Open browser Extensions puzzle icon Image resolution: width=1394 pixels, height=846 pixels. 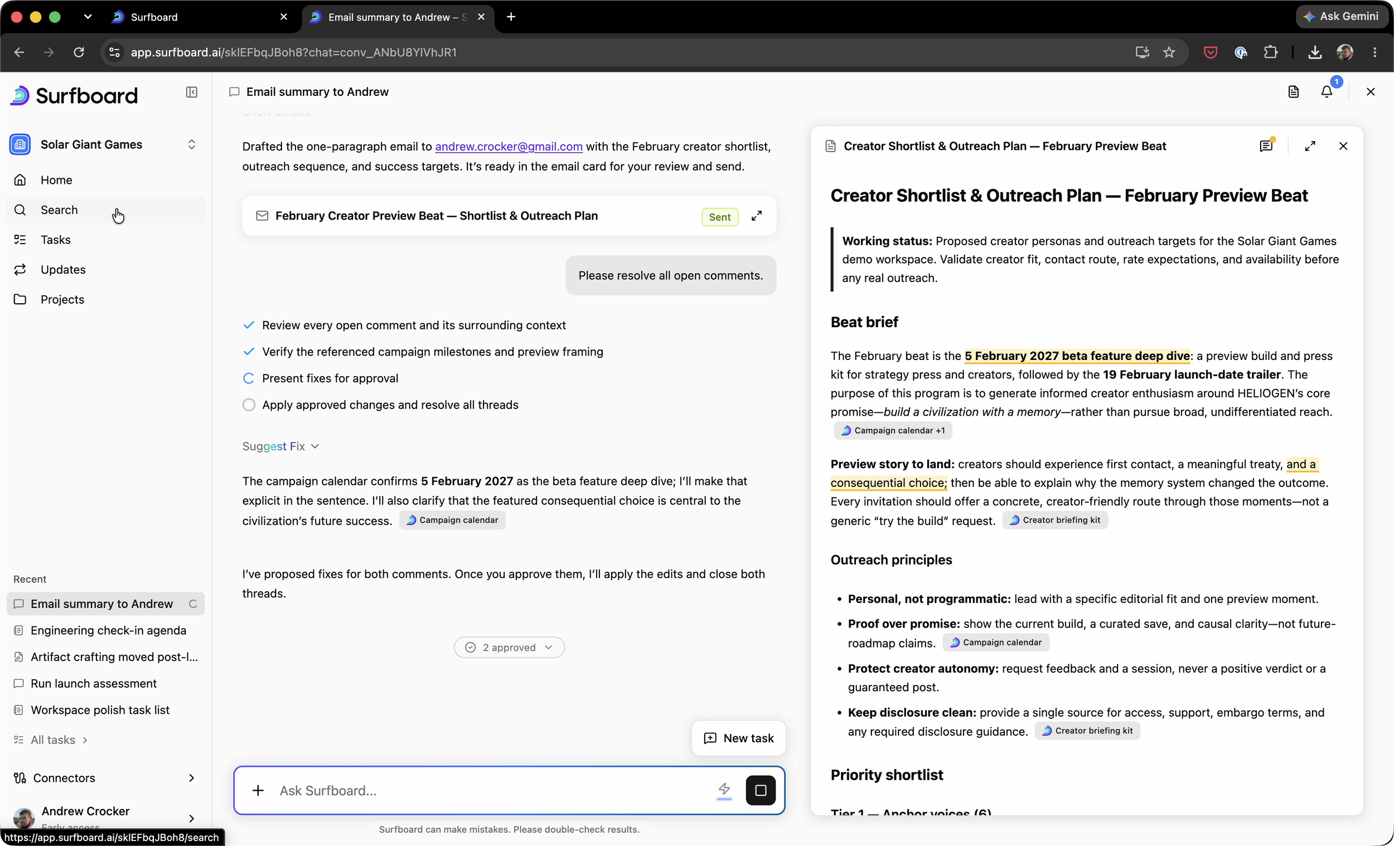click(1271, 52)
